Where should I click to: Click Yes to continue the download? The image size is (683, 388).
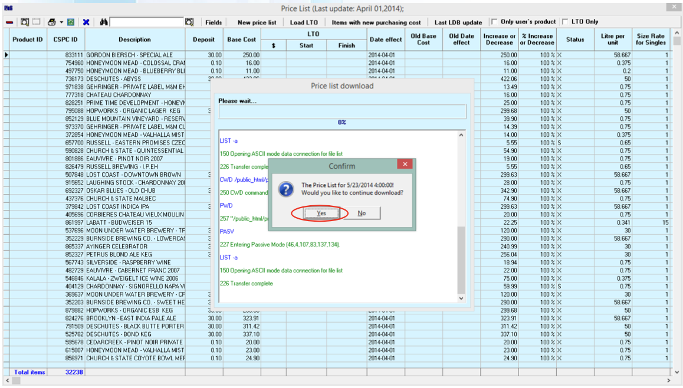pos(321,213)
